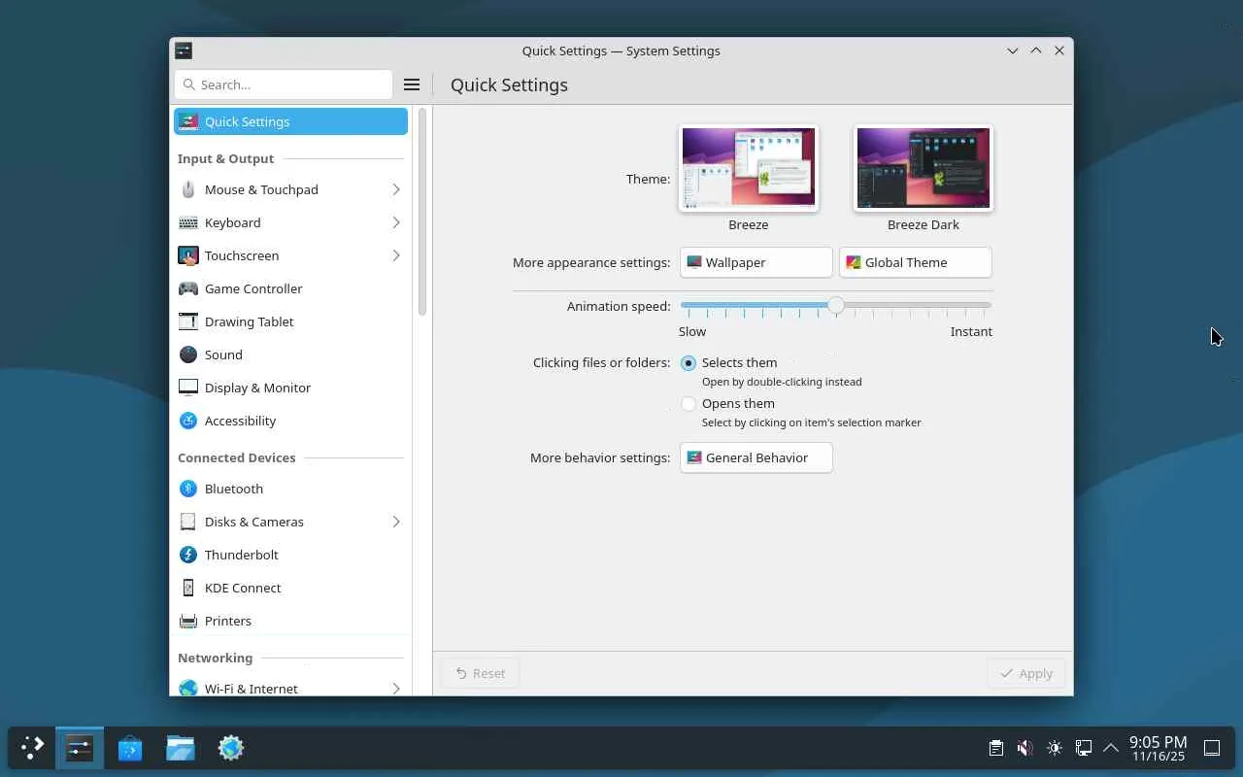
Task: Click the show desktop icon in panel
Action: tap(1212, 748)
